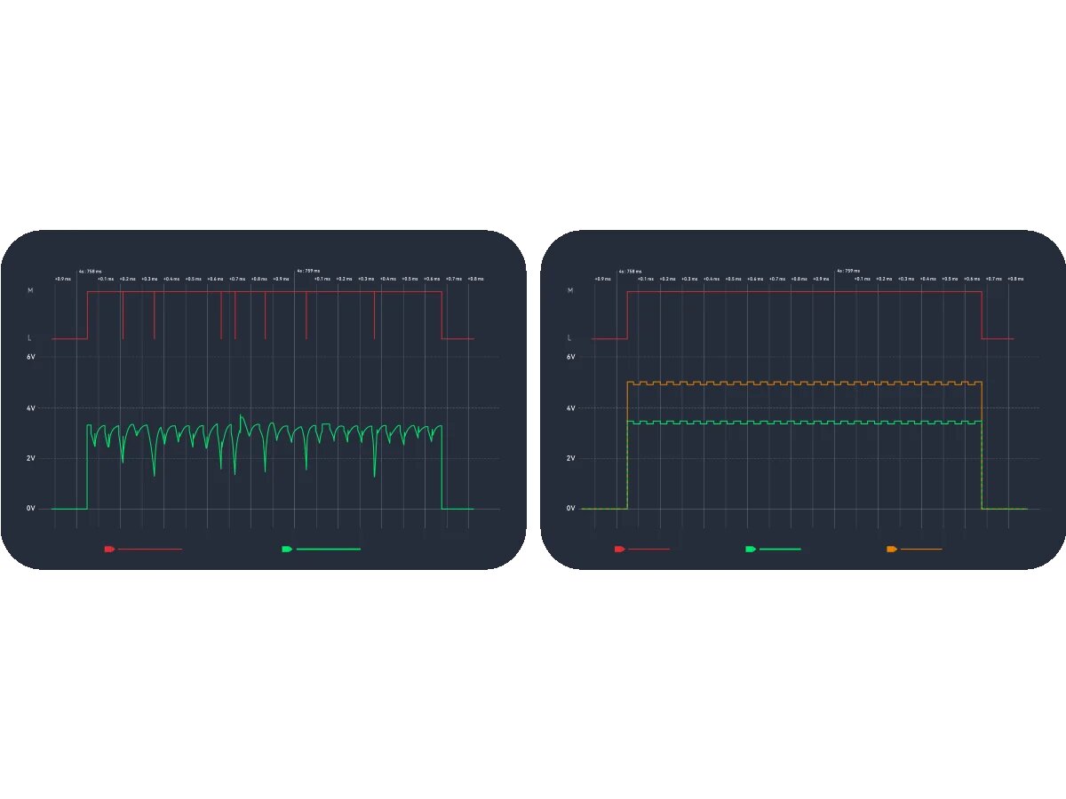Click the 4s : 759 ms marker in right chart
The height and width of the screenshot is (799, 1066).
pos(848,272)
